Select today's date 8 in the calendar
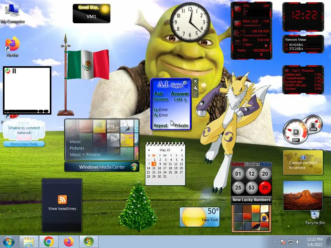 point(154,164)
